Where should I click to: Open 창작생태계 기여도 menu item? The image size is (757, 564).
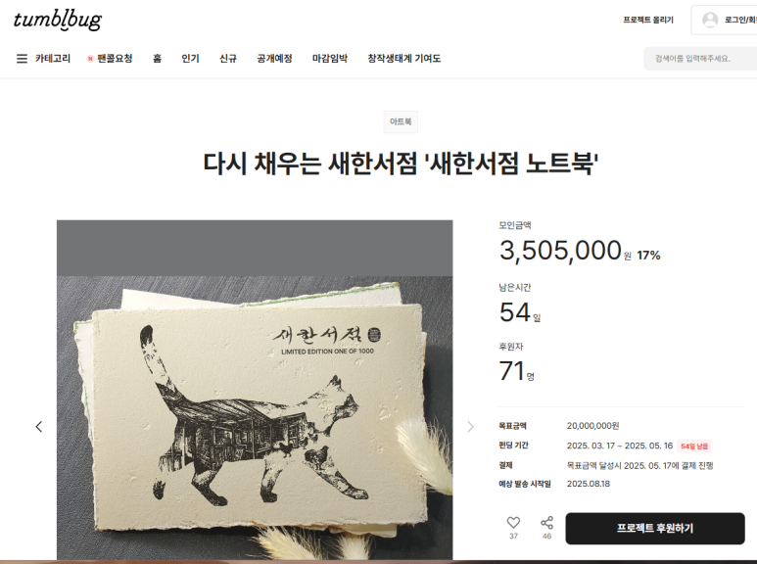(404, 59)
